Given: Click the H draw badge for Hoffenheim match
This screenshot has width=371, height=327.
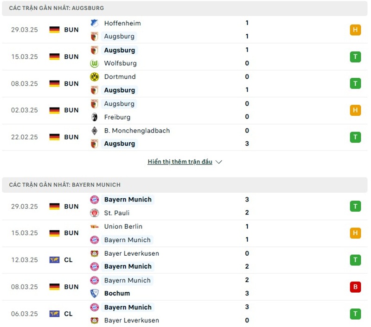Looking at the screenshot, I should tap(355, 30).
